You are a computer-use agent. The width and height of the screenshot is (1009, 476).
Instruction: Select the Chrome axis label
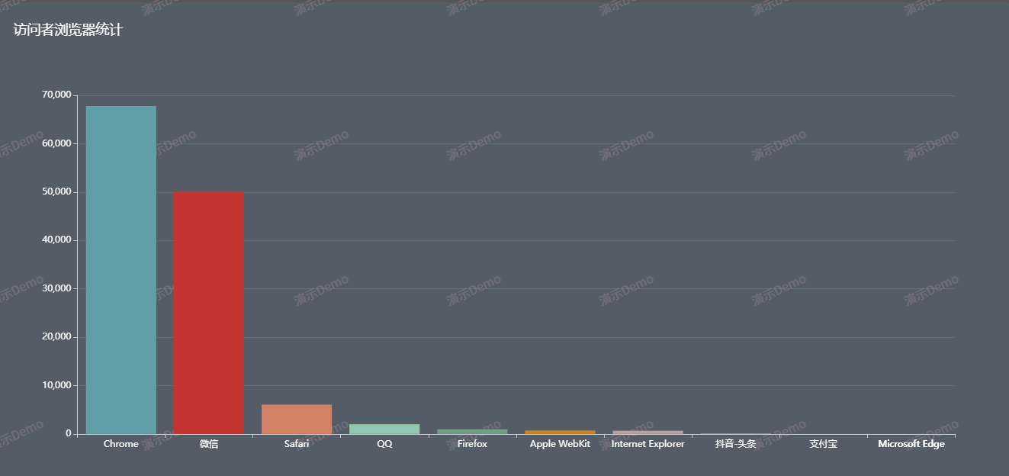click(121, 444)
